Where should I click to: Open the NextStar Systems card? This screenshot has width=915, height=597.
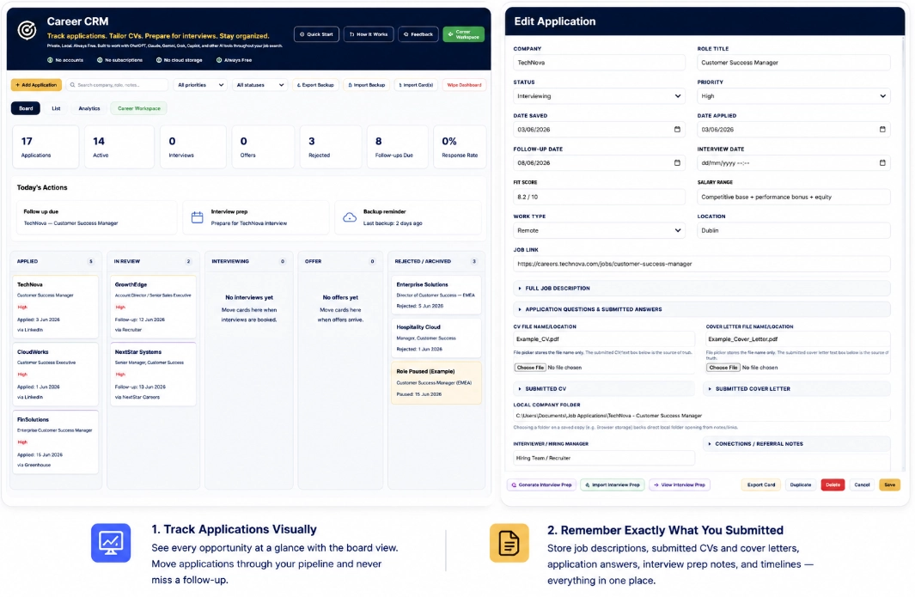tap(153, 374)
